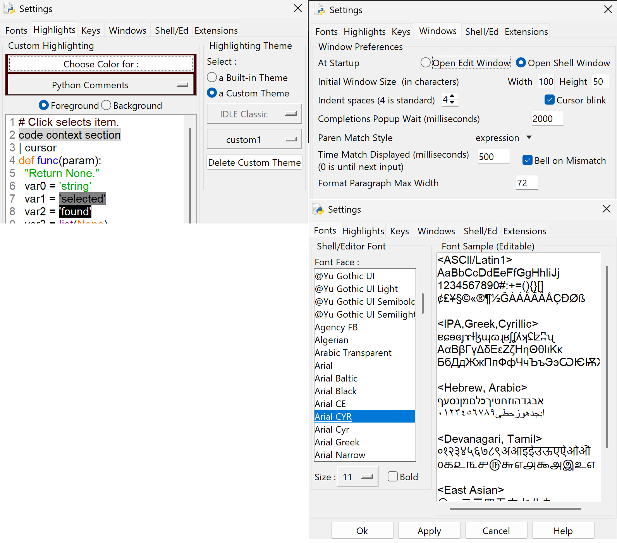Choose the Background radio button
Viewport: 617px width, 543px height.
[x=106, y=105]
